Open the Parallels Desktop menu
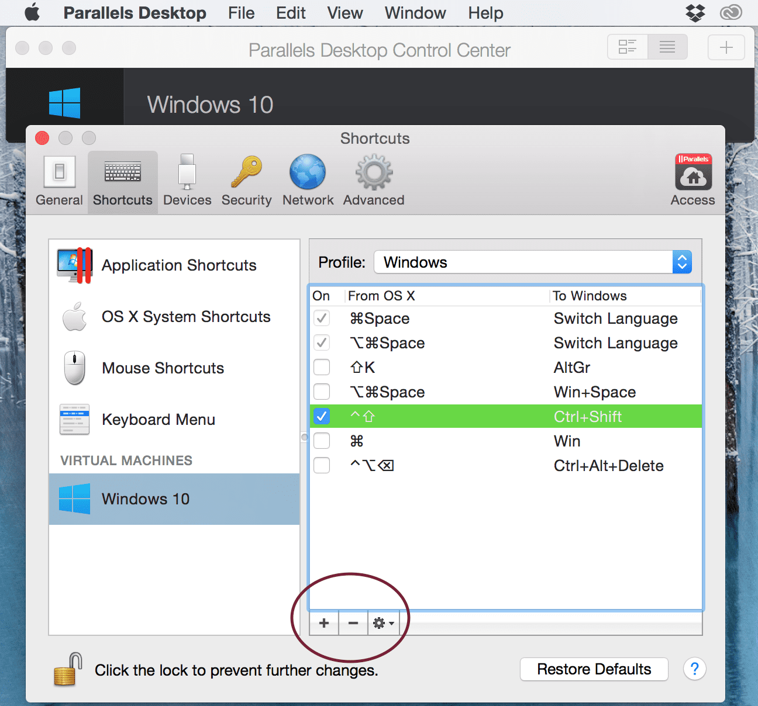The image size is (758, 706). [135, 13]
